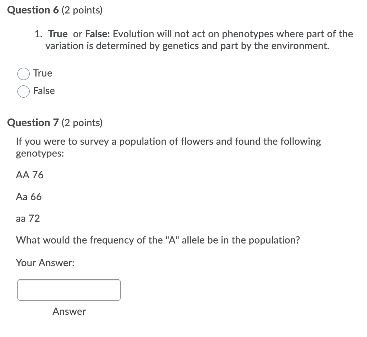Viewport: 367px width, 337px height.
Task: Submit your allele frequency answer
Action: point(69,311)
